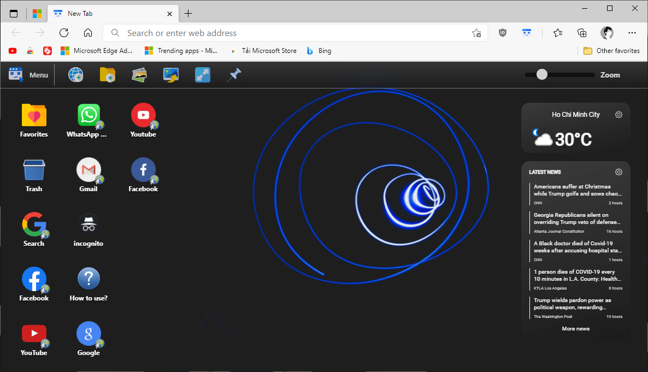Open the Edge settings menu with three dots

coord(632,33)
